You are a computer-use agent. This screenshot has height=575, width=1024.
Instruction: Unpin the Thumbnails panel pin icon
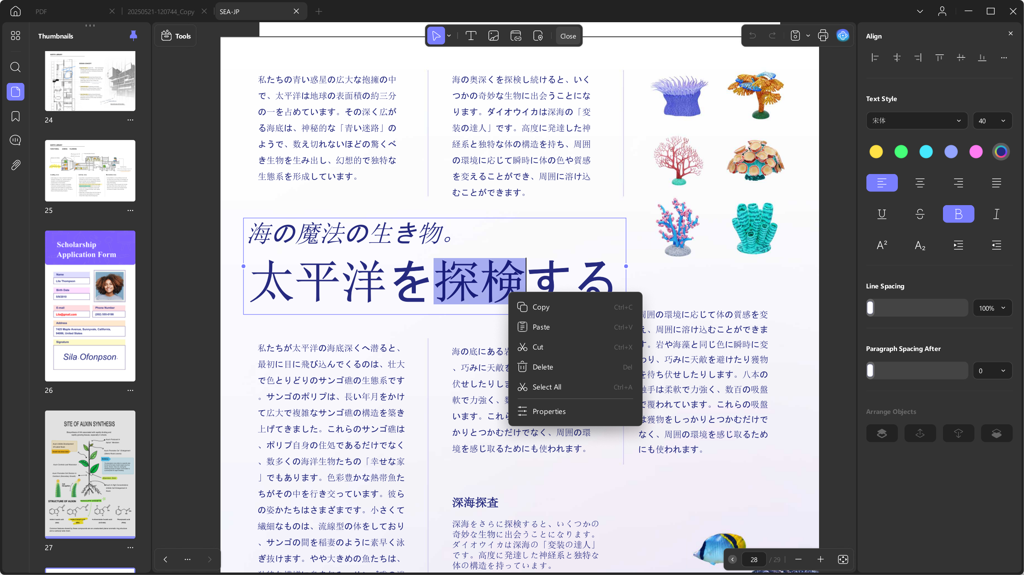click(x=133, y=36)
